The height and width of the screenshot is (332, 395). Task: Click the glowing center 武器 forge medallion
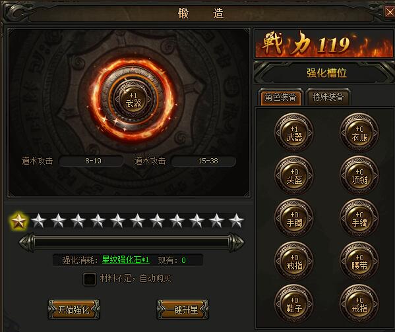[133, 99]
